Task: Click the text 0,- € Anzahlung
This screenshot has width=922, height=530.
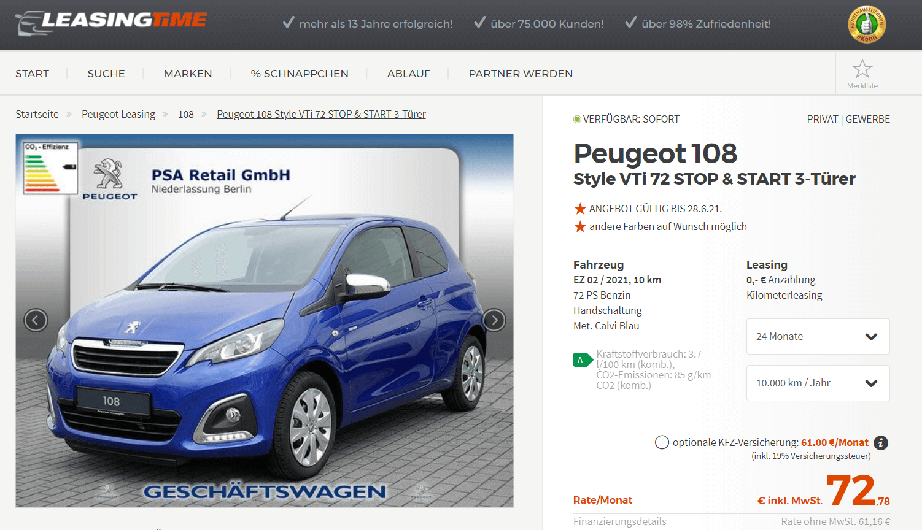Action: (x=781, y=280)
